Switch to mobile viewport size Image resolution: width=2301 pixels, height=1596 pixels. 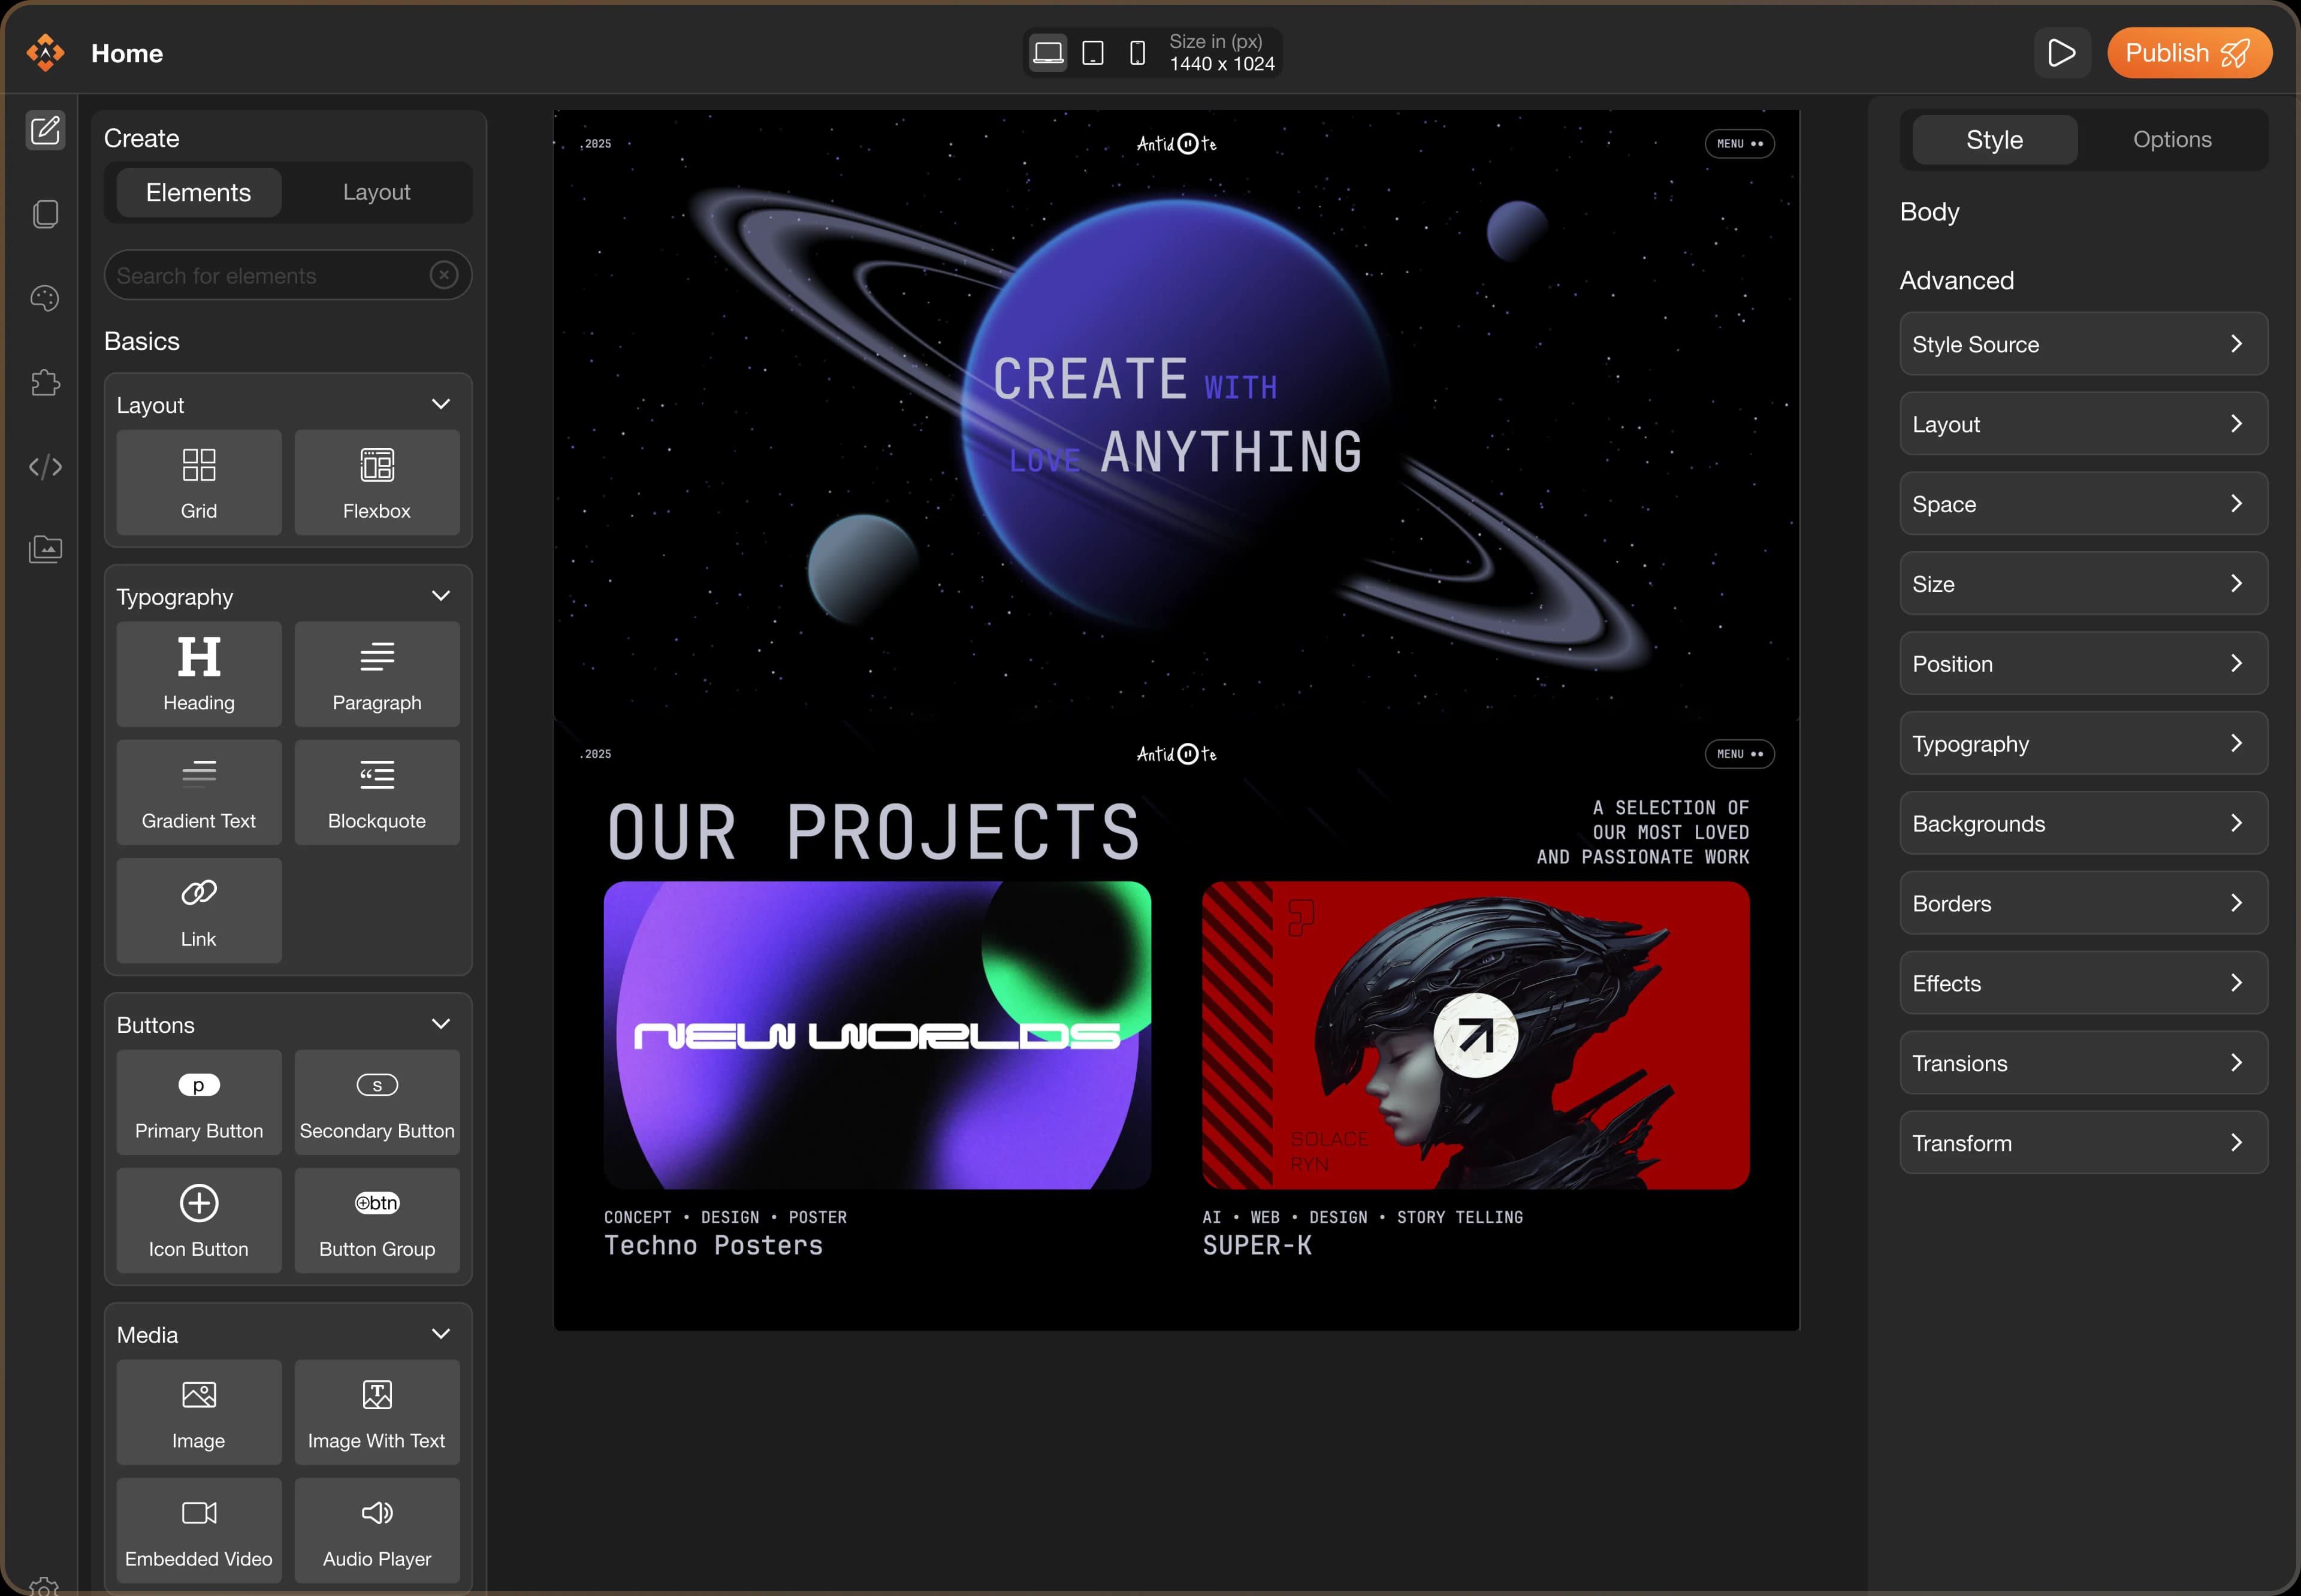[1137, 52]
